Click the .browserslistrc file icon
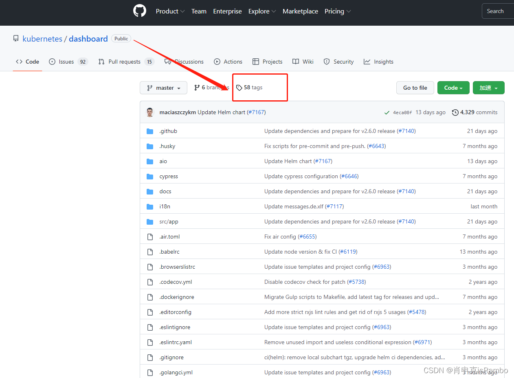Image resolution: width=514 pixels, height=378 pixels. [x=150, y=267]
